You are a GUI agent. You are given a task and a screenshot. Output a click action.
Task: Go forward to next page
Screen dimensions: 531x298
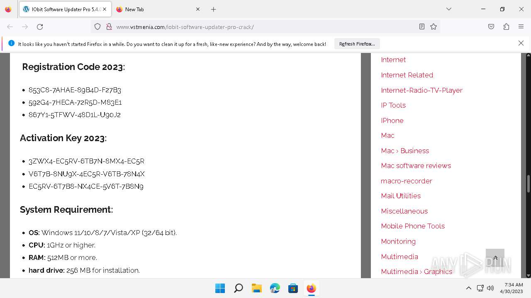(x=25, y=26)
